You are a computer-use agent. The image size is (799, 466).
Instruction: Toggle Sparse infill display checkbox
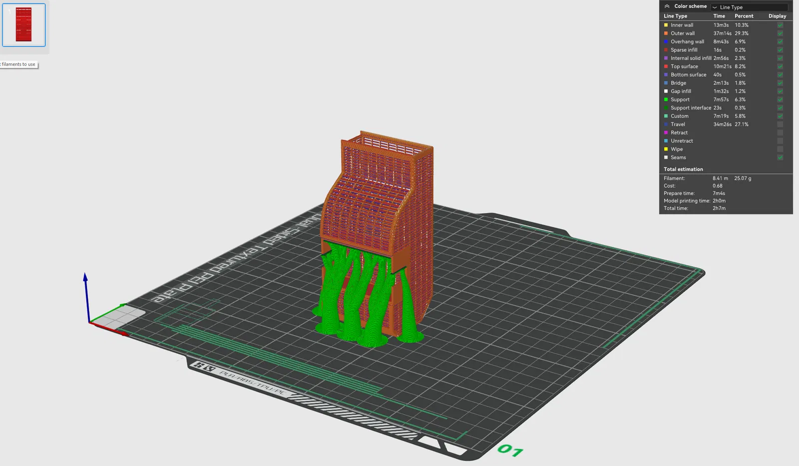[x=780, y=50]
